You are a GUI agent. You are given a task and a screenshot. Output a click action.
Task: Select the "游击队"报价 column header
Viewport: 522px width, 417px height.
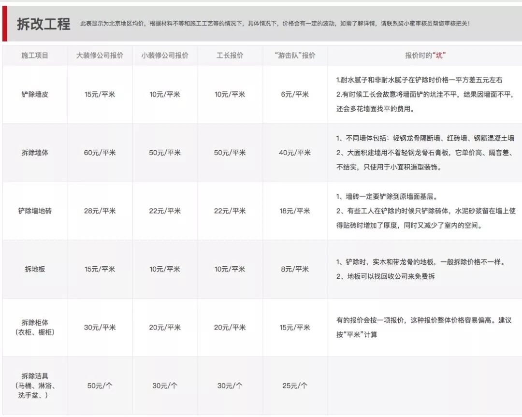[294, 56]
